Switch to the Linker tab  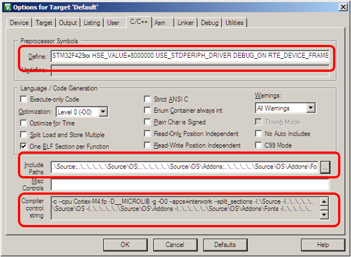186,22
